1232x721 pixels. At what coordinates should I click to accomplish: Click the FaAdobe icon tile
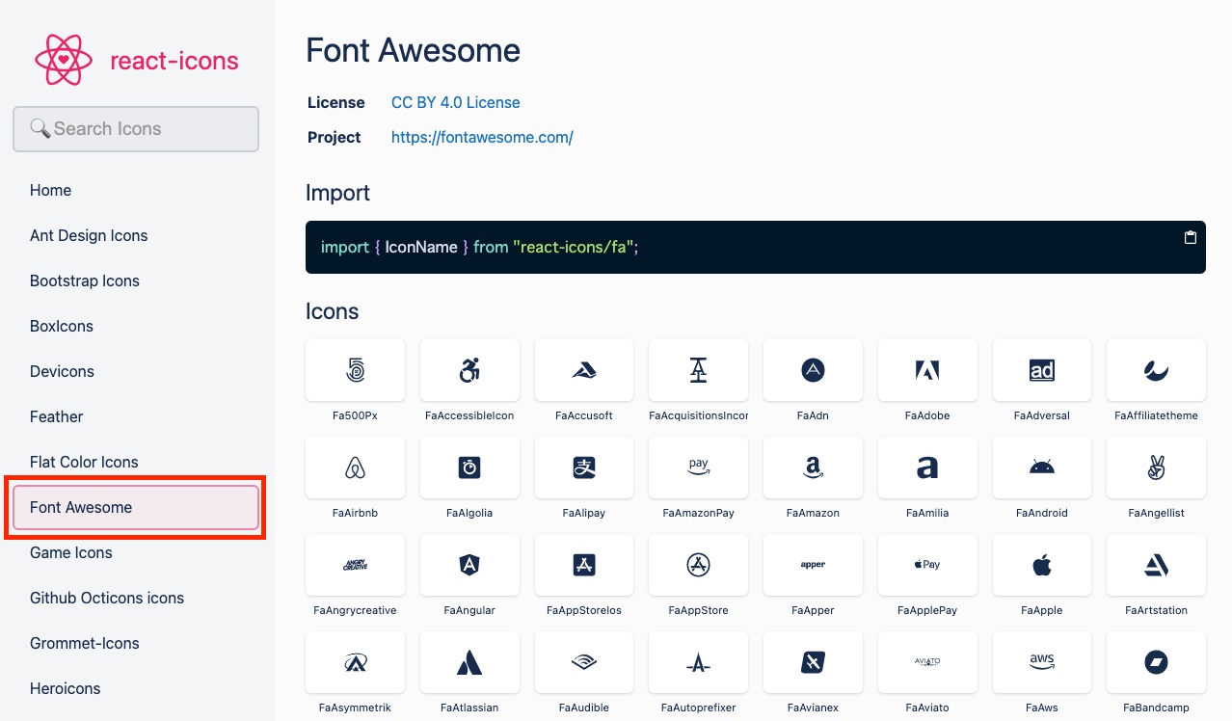tap(927, 370)
